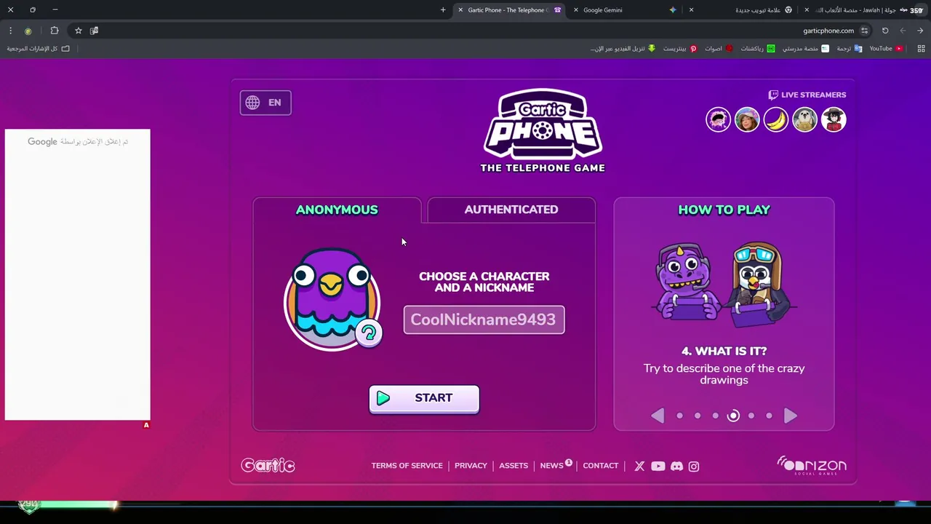The width and height of the screenshot is (931, 524).
Task: Open the banana live streamer avatar
Action: 776,119
